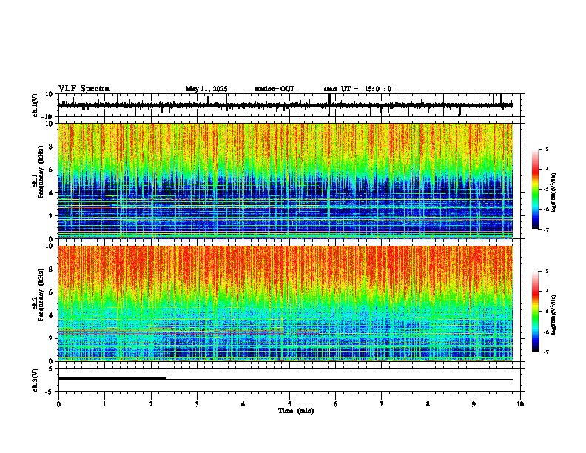Click the time axis tick label "6"
Image resolution: width=586 pixels, height=453 pixels.
click(x=335, y=404)
